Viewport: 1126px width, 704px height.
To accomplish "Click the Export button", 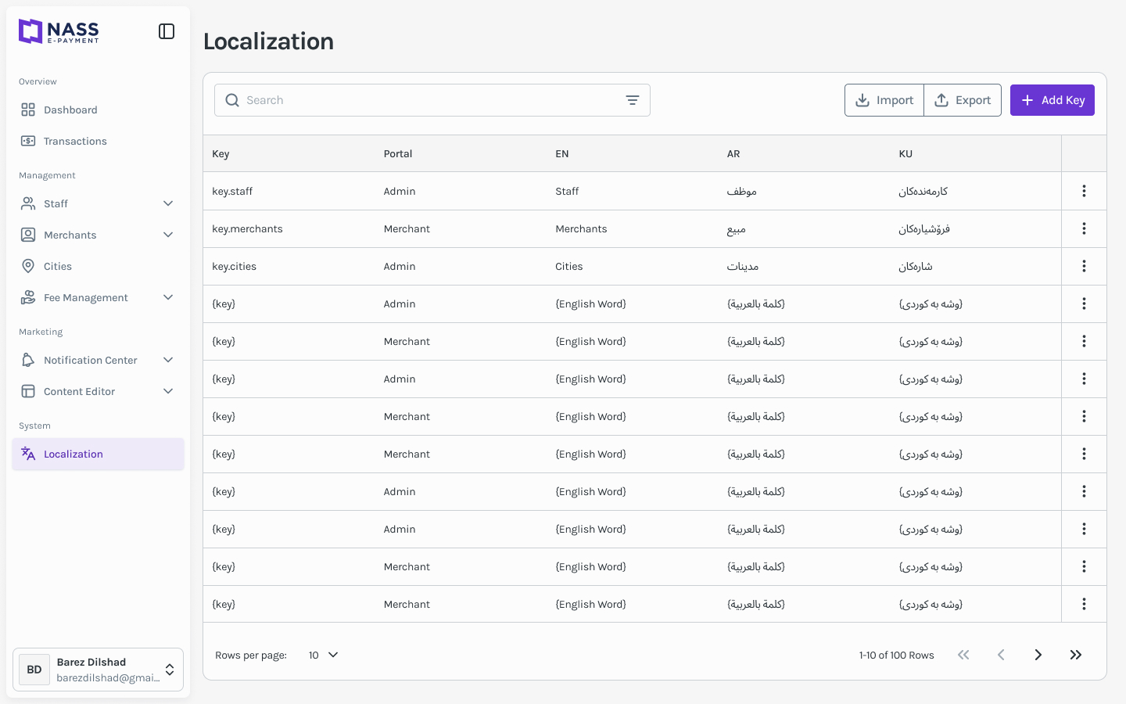I will [963, 100].
